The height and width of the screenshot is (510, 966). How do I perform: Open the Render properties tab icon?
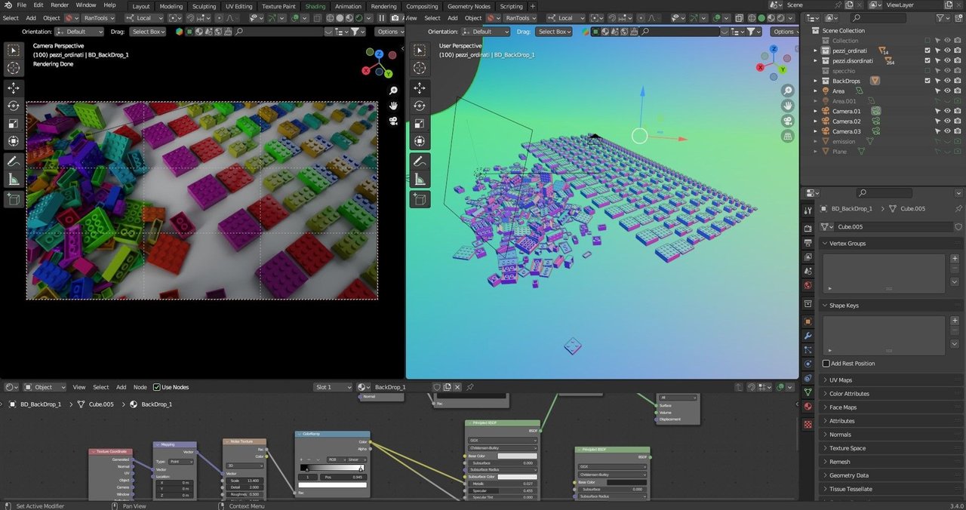[808, 228]
